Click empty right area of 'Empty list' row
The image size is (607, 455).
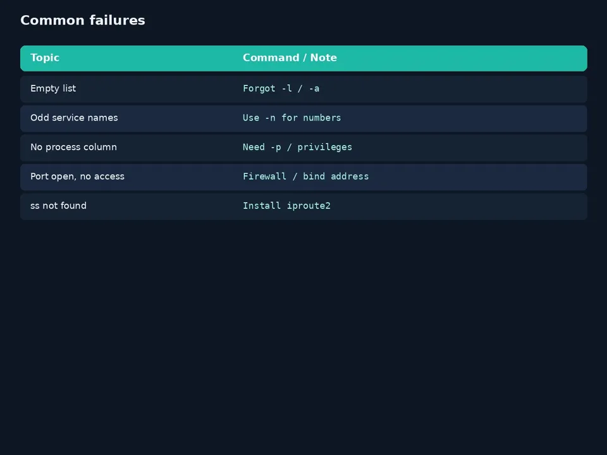coord(465,89)
